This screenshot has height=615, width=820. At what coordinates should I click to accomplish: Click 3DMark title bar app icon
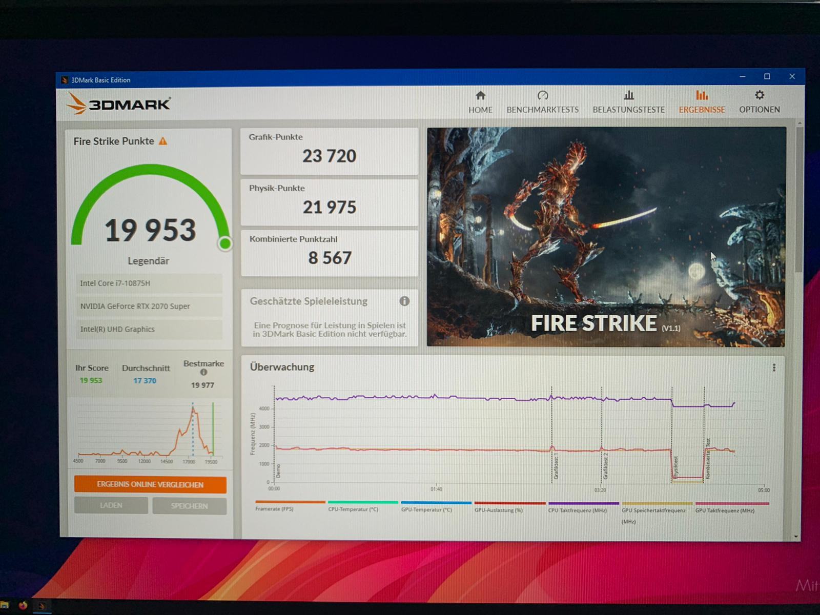[x=65, y=80]
